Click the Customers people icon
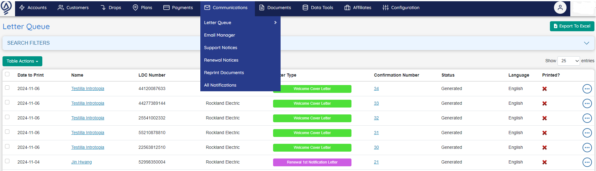Viewport: 596px width, 171px height. pyautogui.click(x=61, y=8)
